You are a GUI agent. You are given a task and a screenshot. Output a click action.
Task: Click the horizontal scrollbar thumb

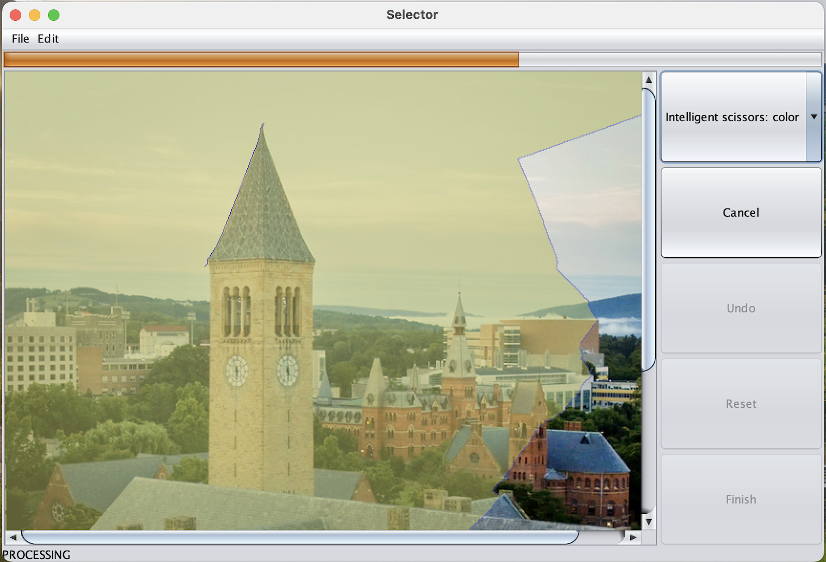click(x=300, y=537)
